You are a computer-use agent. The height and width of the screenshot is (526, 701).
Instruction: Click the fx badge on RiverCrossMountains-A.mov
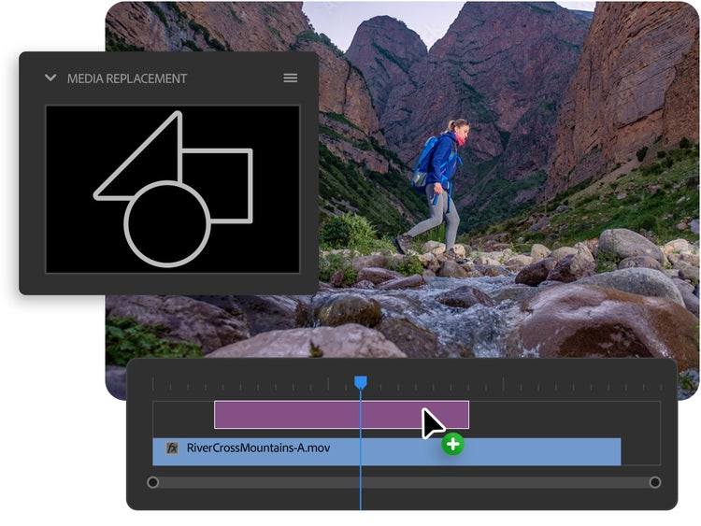pyautogui.click(x=172, y=448)
